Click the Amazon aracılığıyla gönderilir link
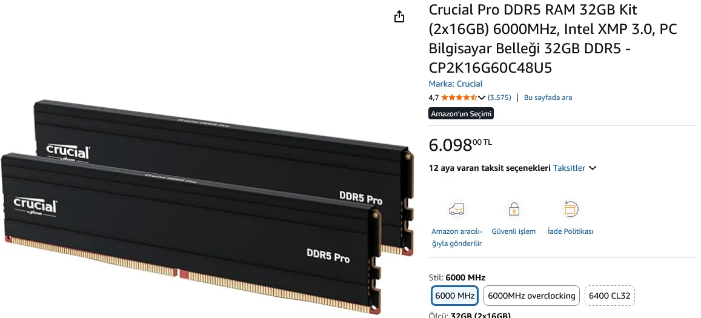The height and width of the screenshot is (318, 701). [457, 237]
